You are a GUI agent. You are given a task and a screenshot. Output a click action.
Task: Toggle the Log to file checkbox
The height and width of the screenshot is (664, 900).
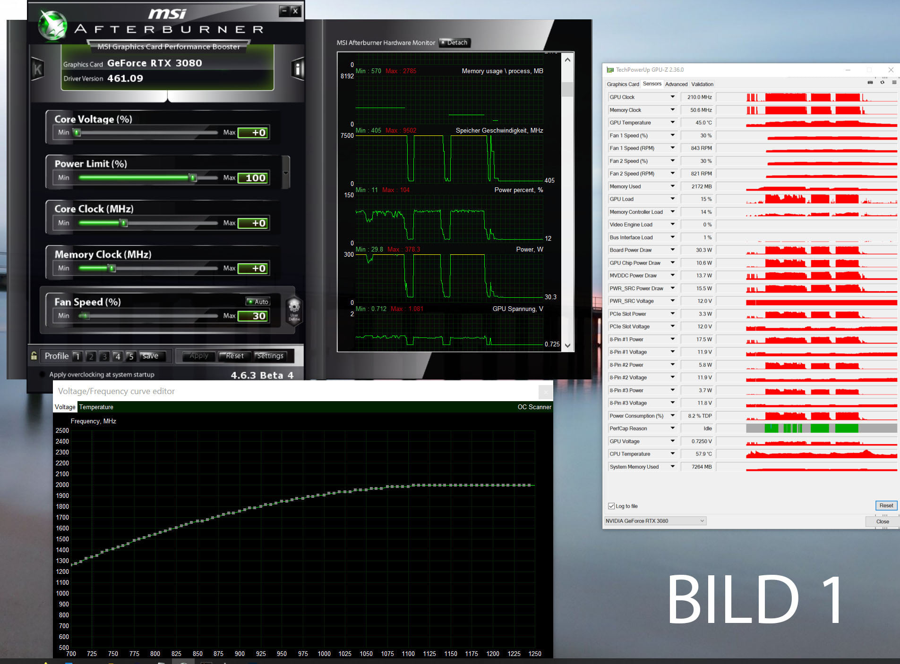[x=611, y=506]
